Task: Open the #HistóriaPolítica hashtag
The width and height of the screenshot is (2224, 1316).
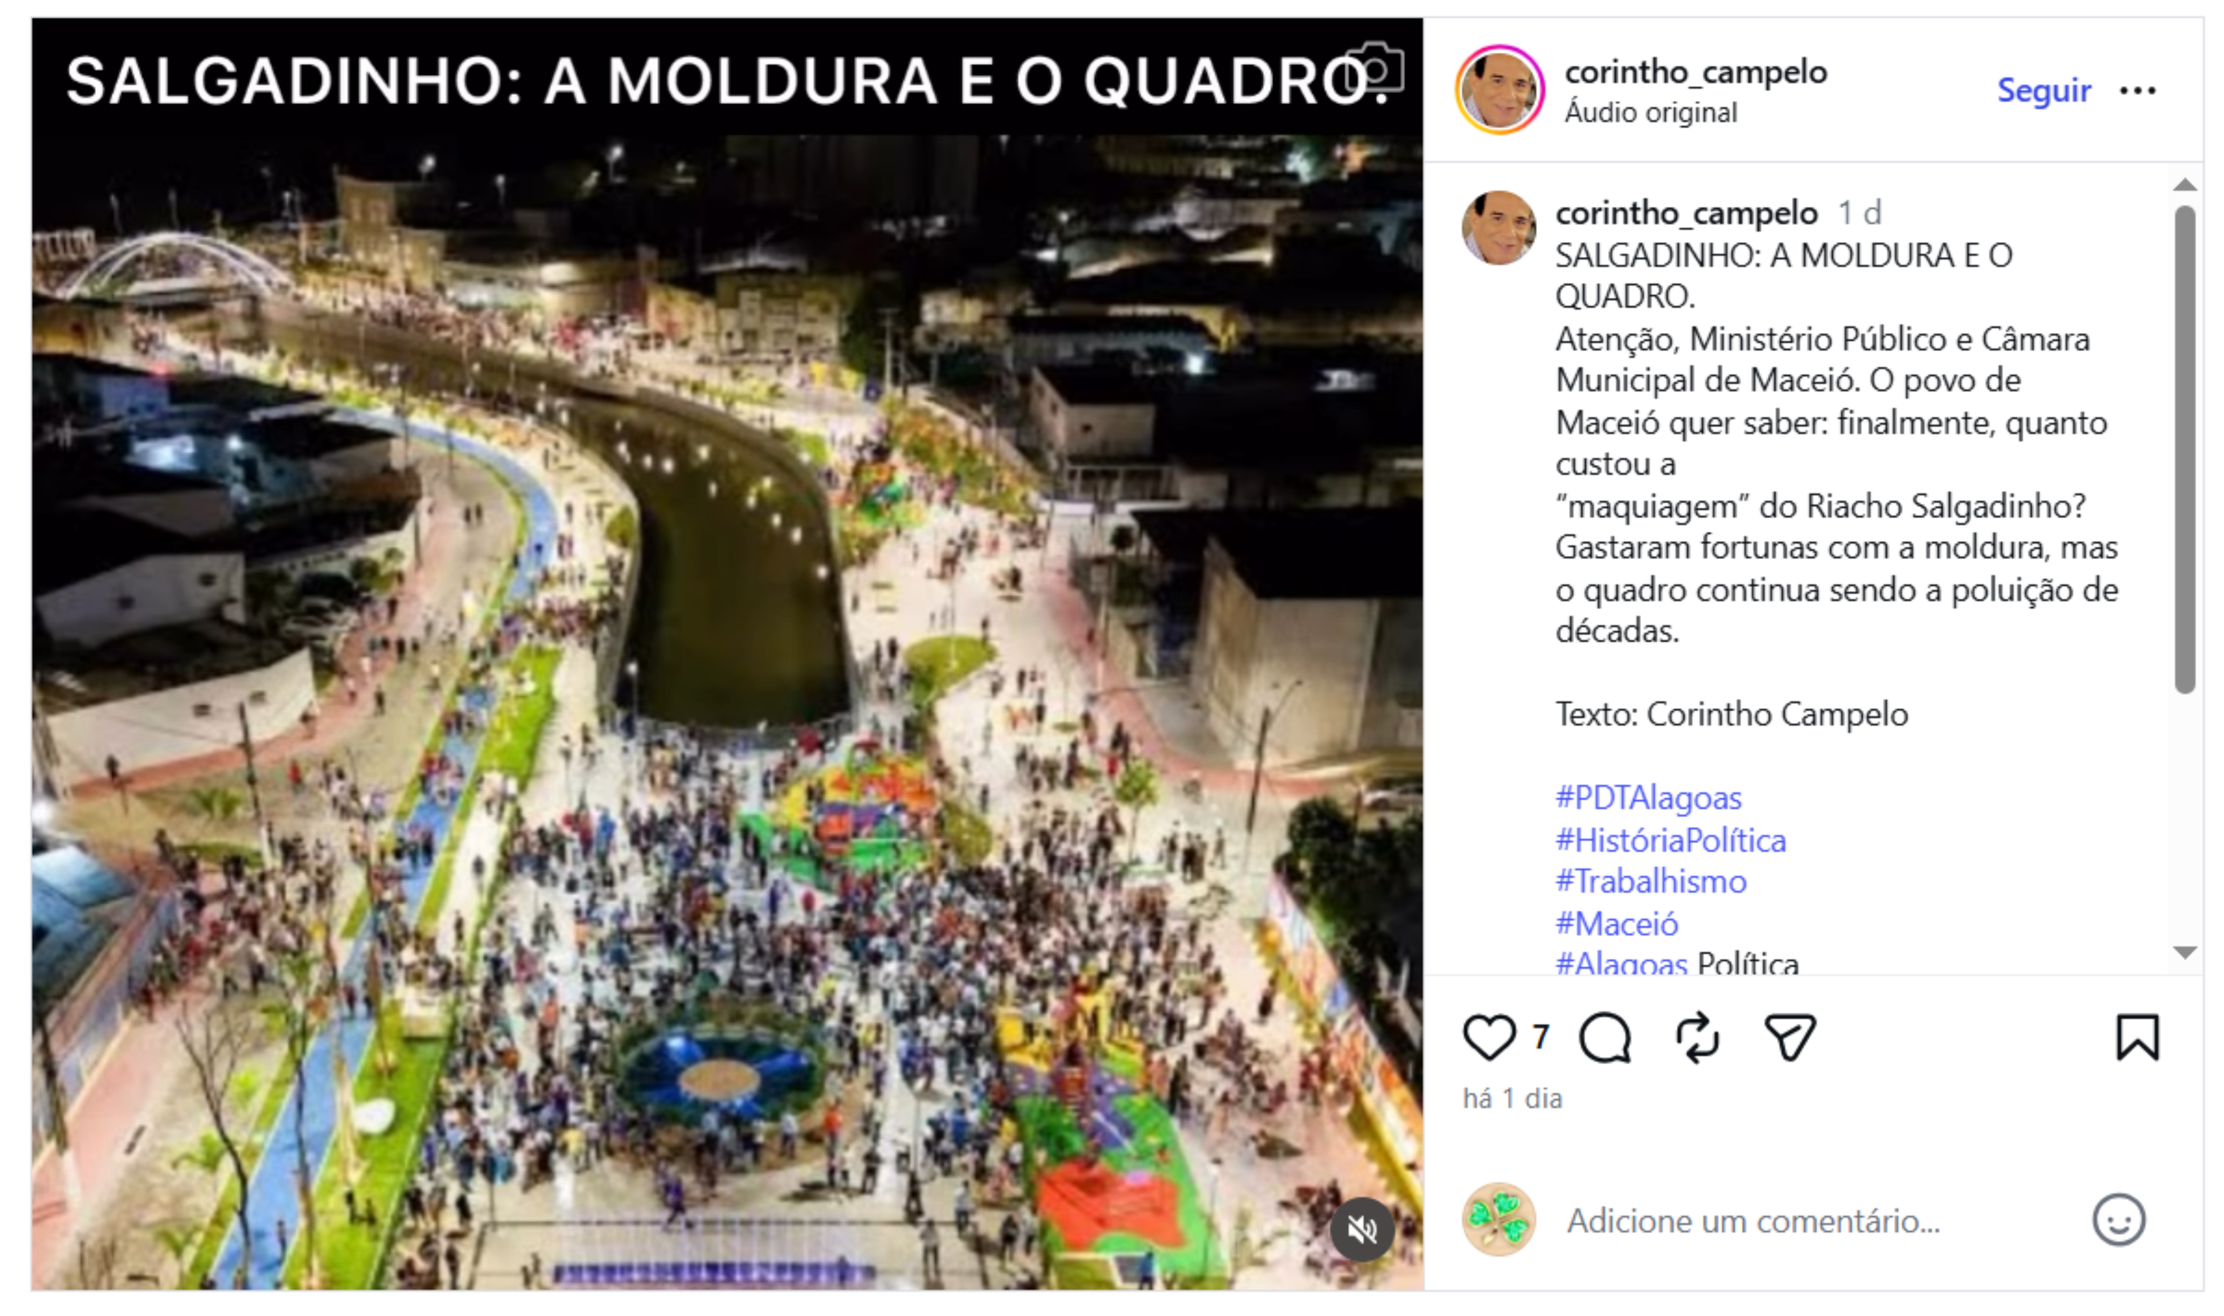Action: click(1670, 840)
